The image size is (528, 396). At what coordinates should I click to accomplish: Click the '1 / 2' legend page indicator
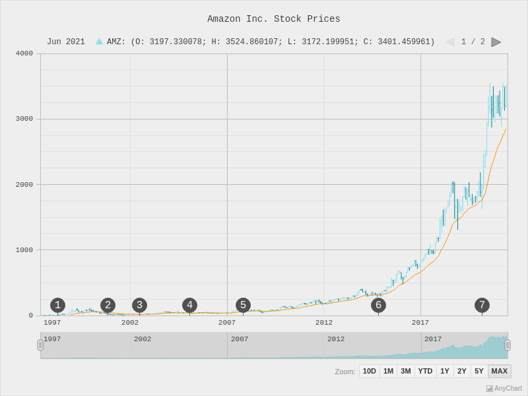[x=473, y=42]
